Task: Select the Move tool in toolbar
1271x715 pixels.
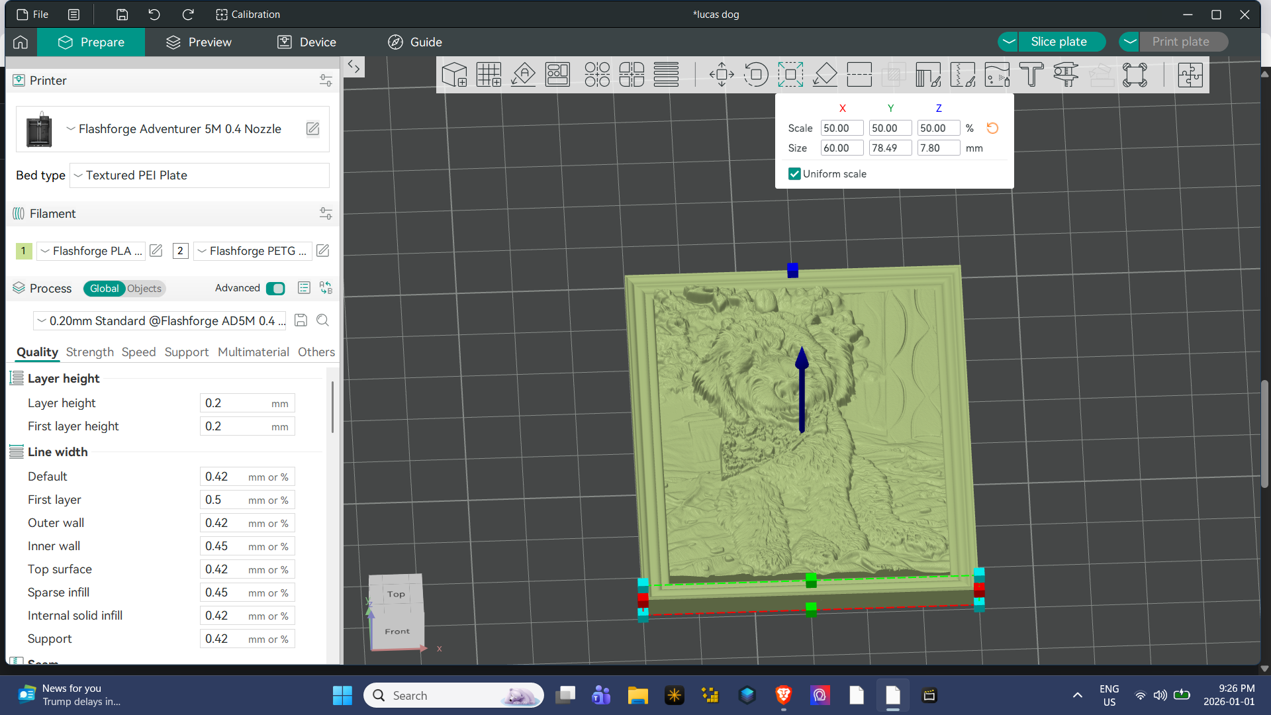Action: (722, 75)
